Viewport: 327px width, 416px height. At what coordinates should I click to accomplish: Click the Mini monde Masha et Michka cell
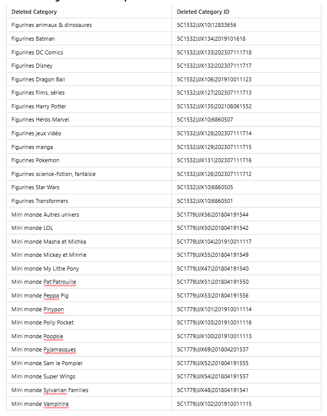pyautogui.click(x=48, y=242)
